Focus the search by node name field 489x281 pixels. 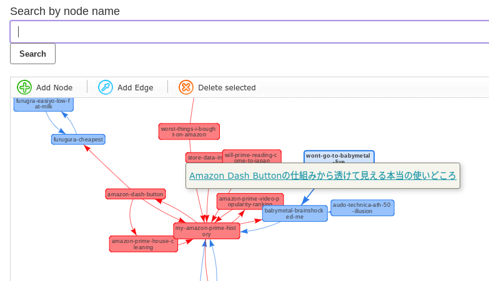tap(249, 32)
